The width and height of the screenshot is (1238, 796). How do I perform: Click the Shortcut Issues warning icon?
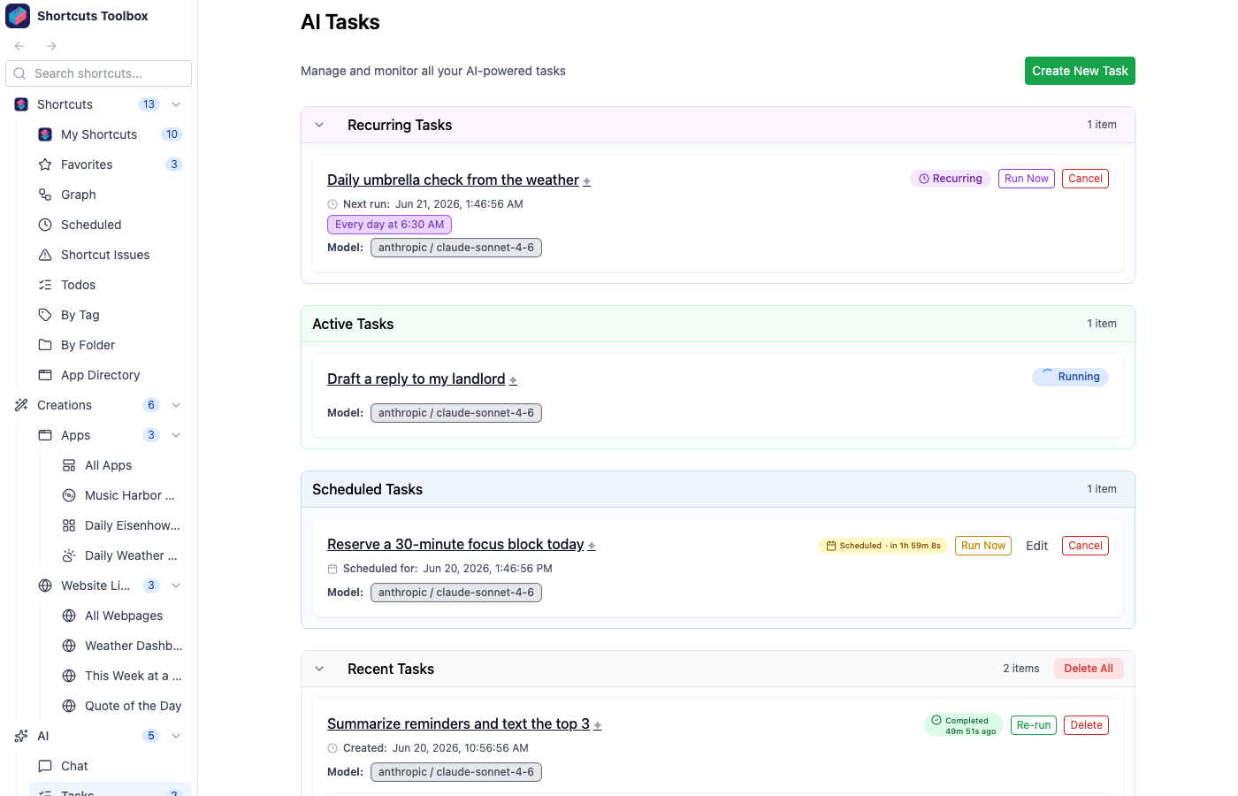pos(45,255)
